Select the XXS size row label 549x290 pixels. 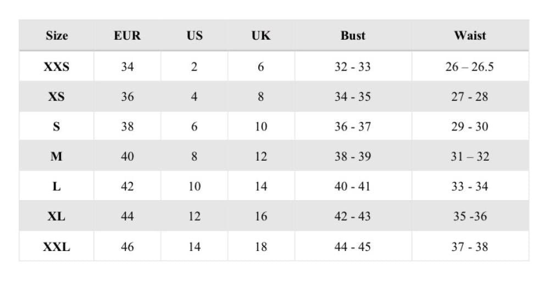tap(57, 67)
